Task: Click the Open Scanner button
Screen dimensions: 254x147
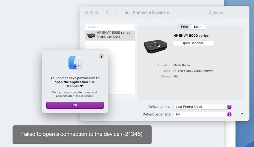Action: coord(194,43)
